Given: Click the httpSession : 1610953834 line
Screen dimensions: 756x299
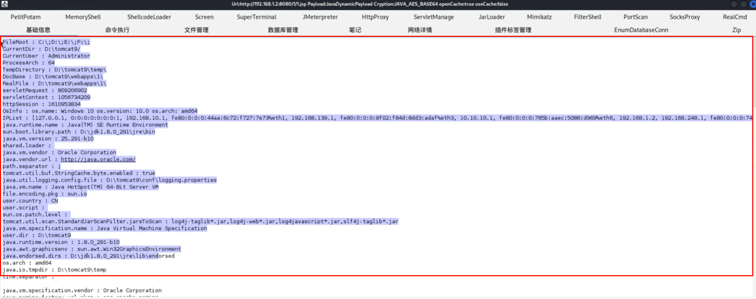Looking at the screenshot, I should pos(41,104).
